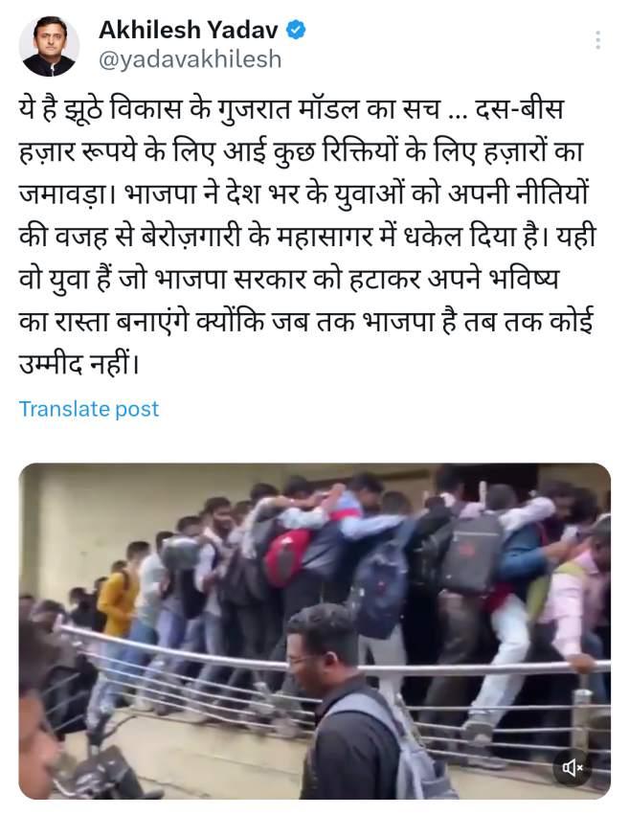Viewport: 629px width, 815px height.
Task: Click the Translate post link
Action: (89, 409)
